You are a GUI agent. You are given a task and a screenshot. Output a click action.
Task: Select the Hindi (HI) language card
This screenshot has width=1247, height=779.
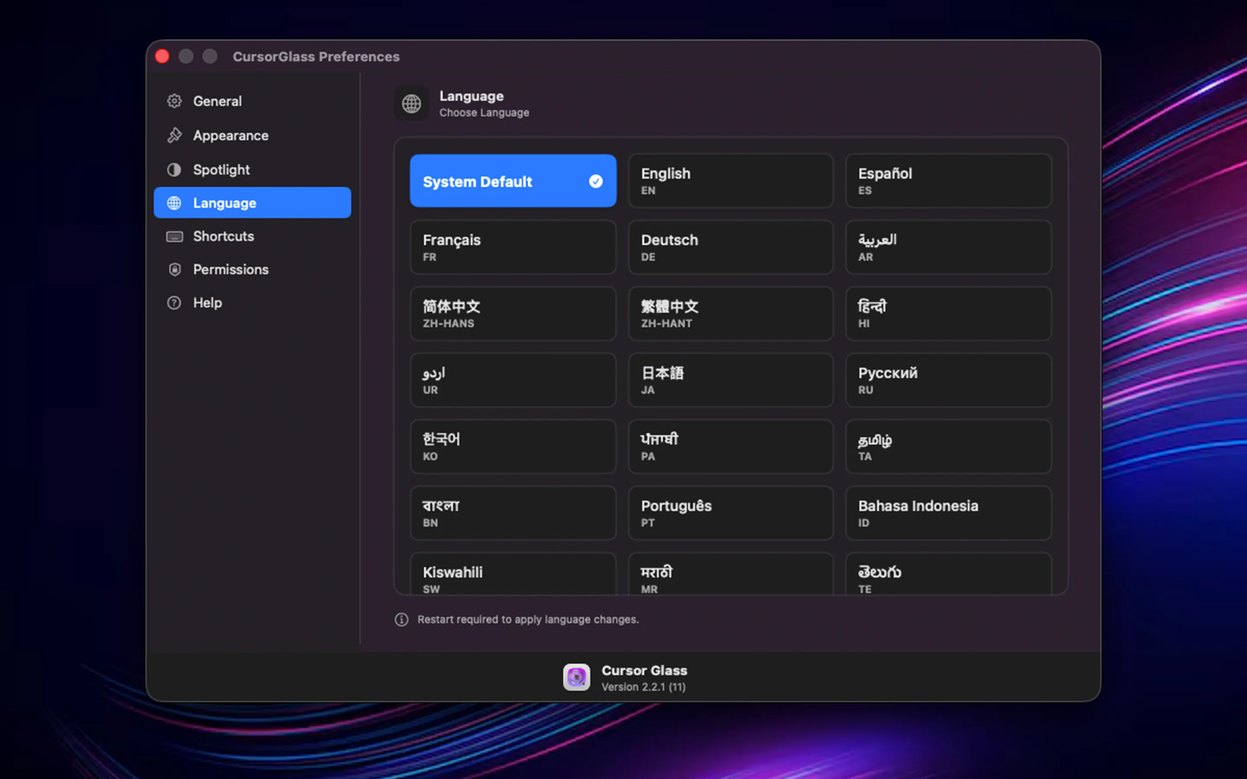pos(949,314)
